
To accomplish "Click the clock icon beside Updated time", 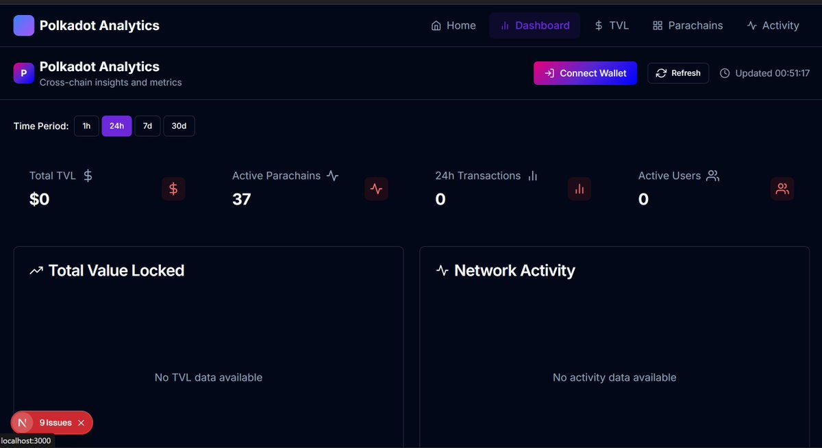I will click(725, 73).
